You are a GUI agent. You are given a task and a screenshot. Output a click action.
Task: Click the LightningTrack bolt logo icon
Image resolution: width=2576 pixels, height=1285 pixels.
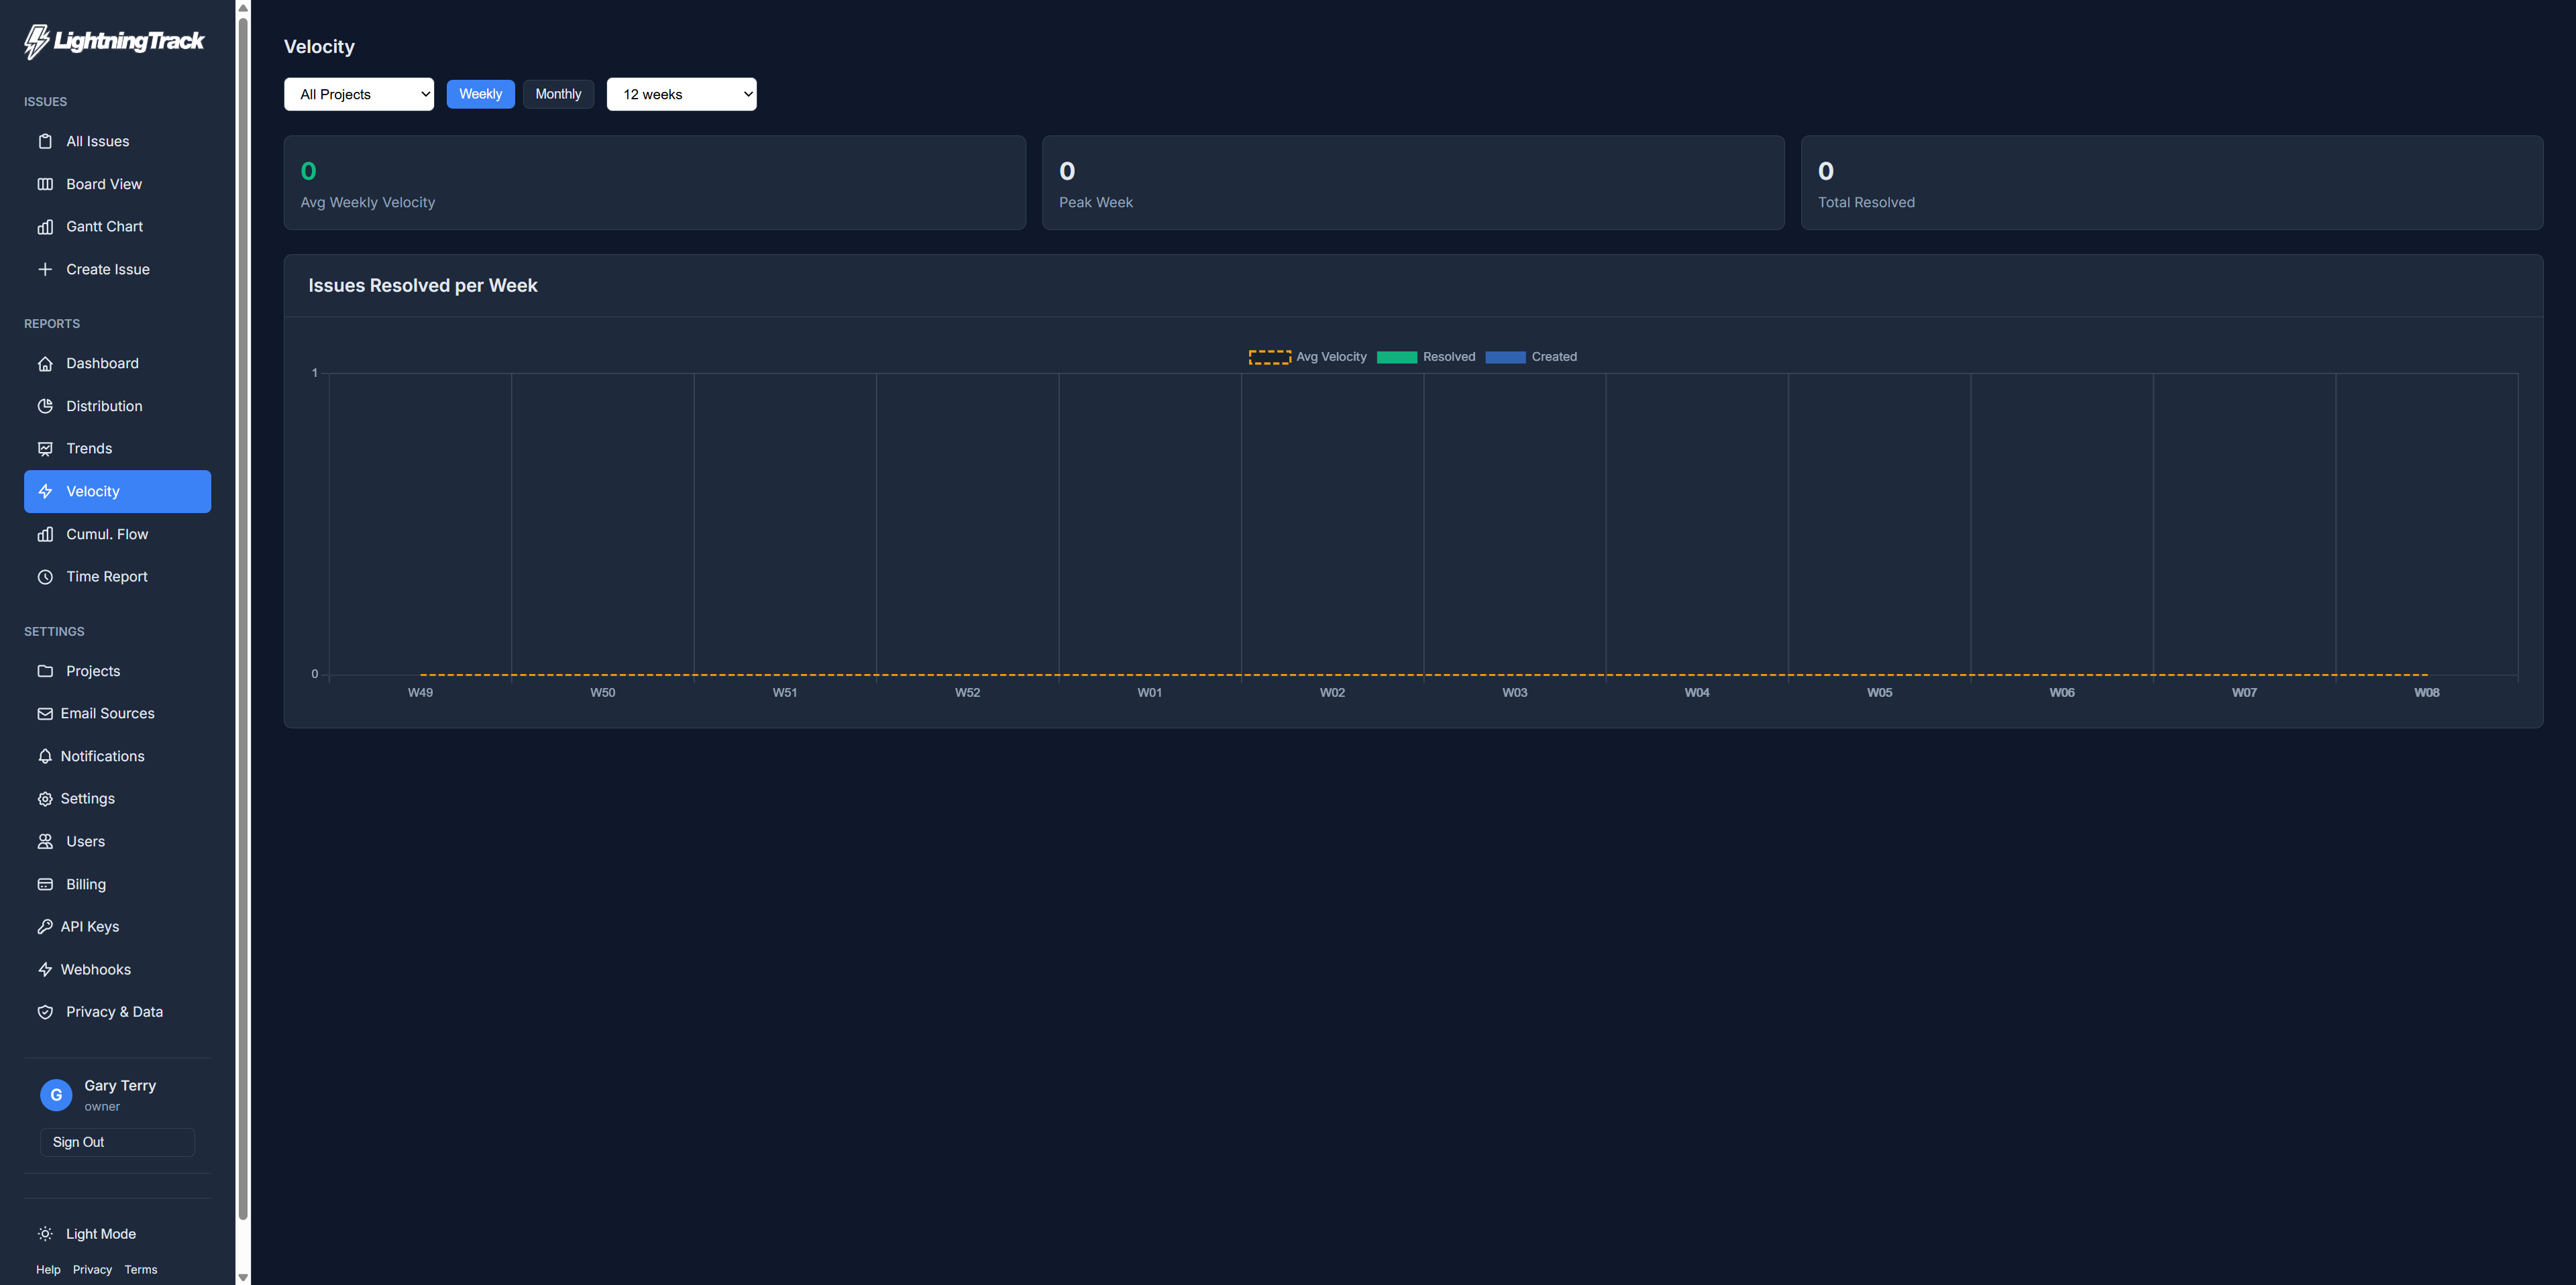point(37,41)
